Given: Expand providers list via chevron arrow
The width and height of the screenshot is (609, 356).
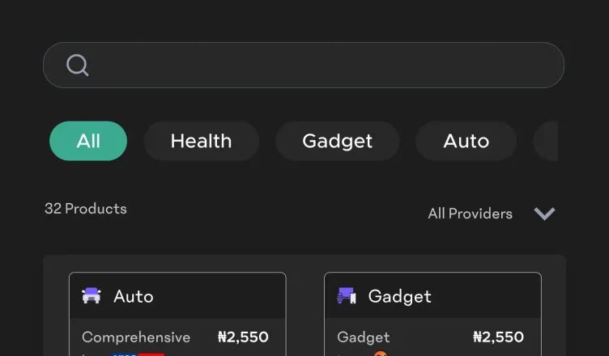Looking at the screenshot, I should click(x=544, y=214).
